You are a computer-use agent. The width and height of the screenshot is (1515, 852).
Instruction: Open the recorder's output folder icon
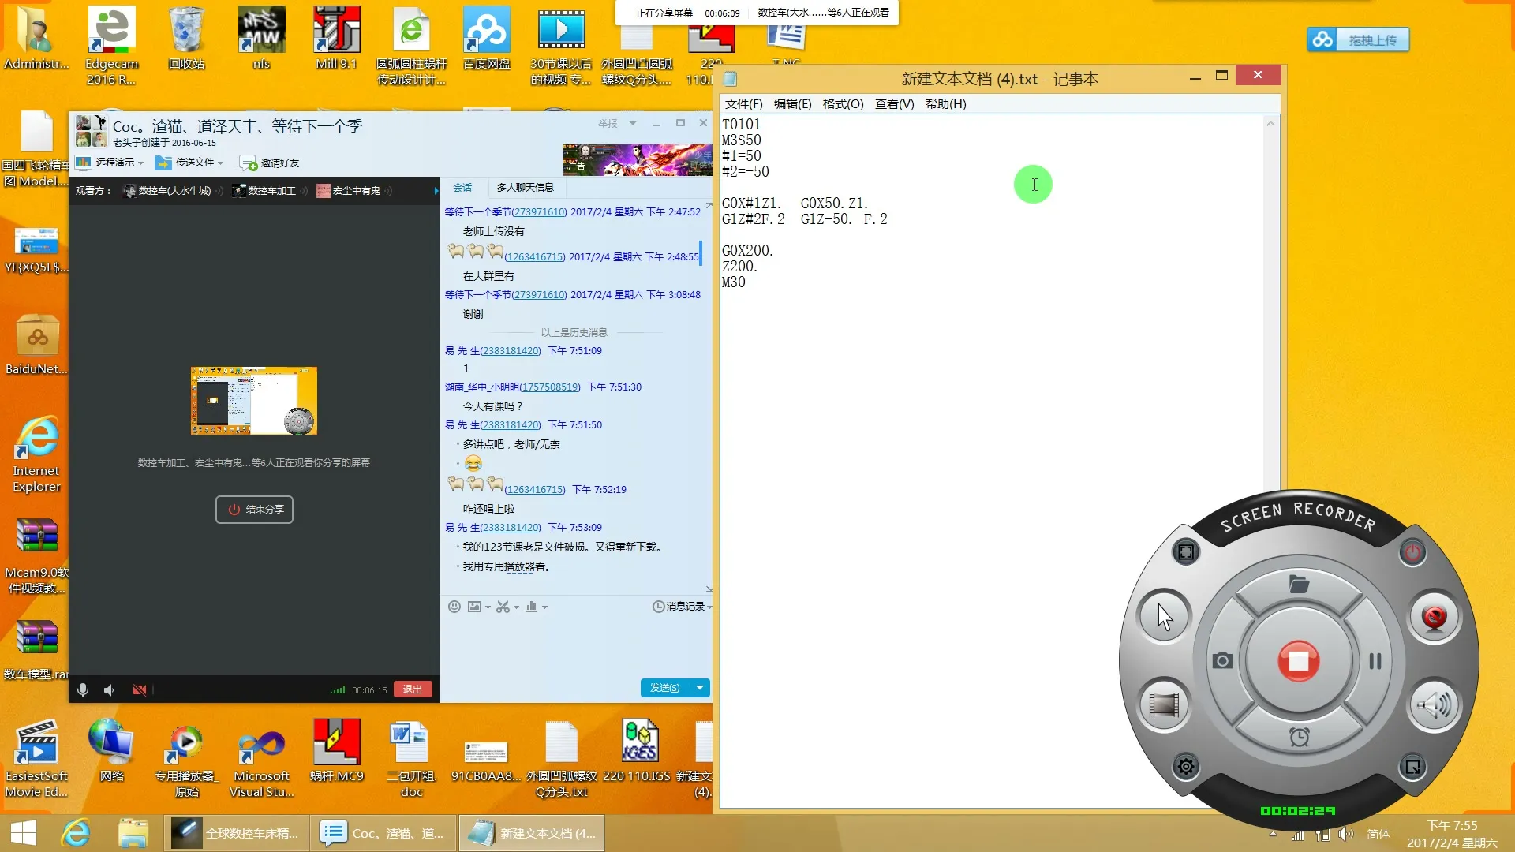[x=1299, y=585]
